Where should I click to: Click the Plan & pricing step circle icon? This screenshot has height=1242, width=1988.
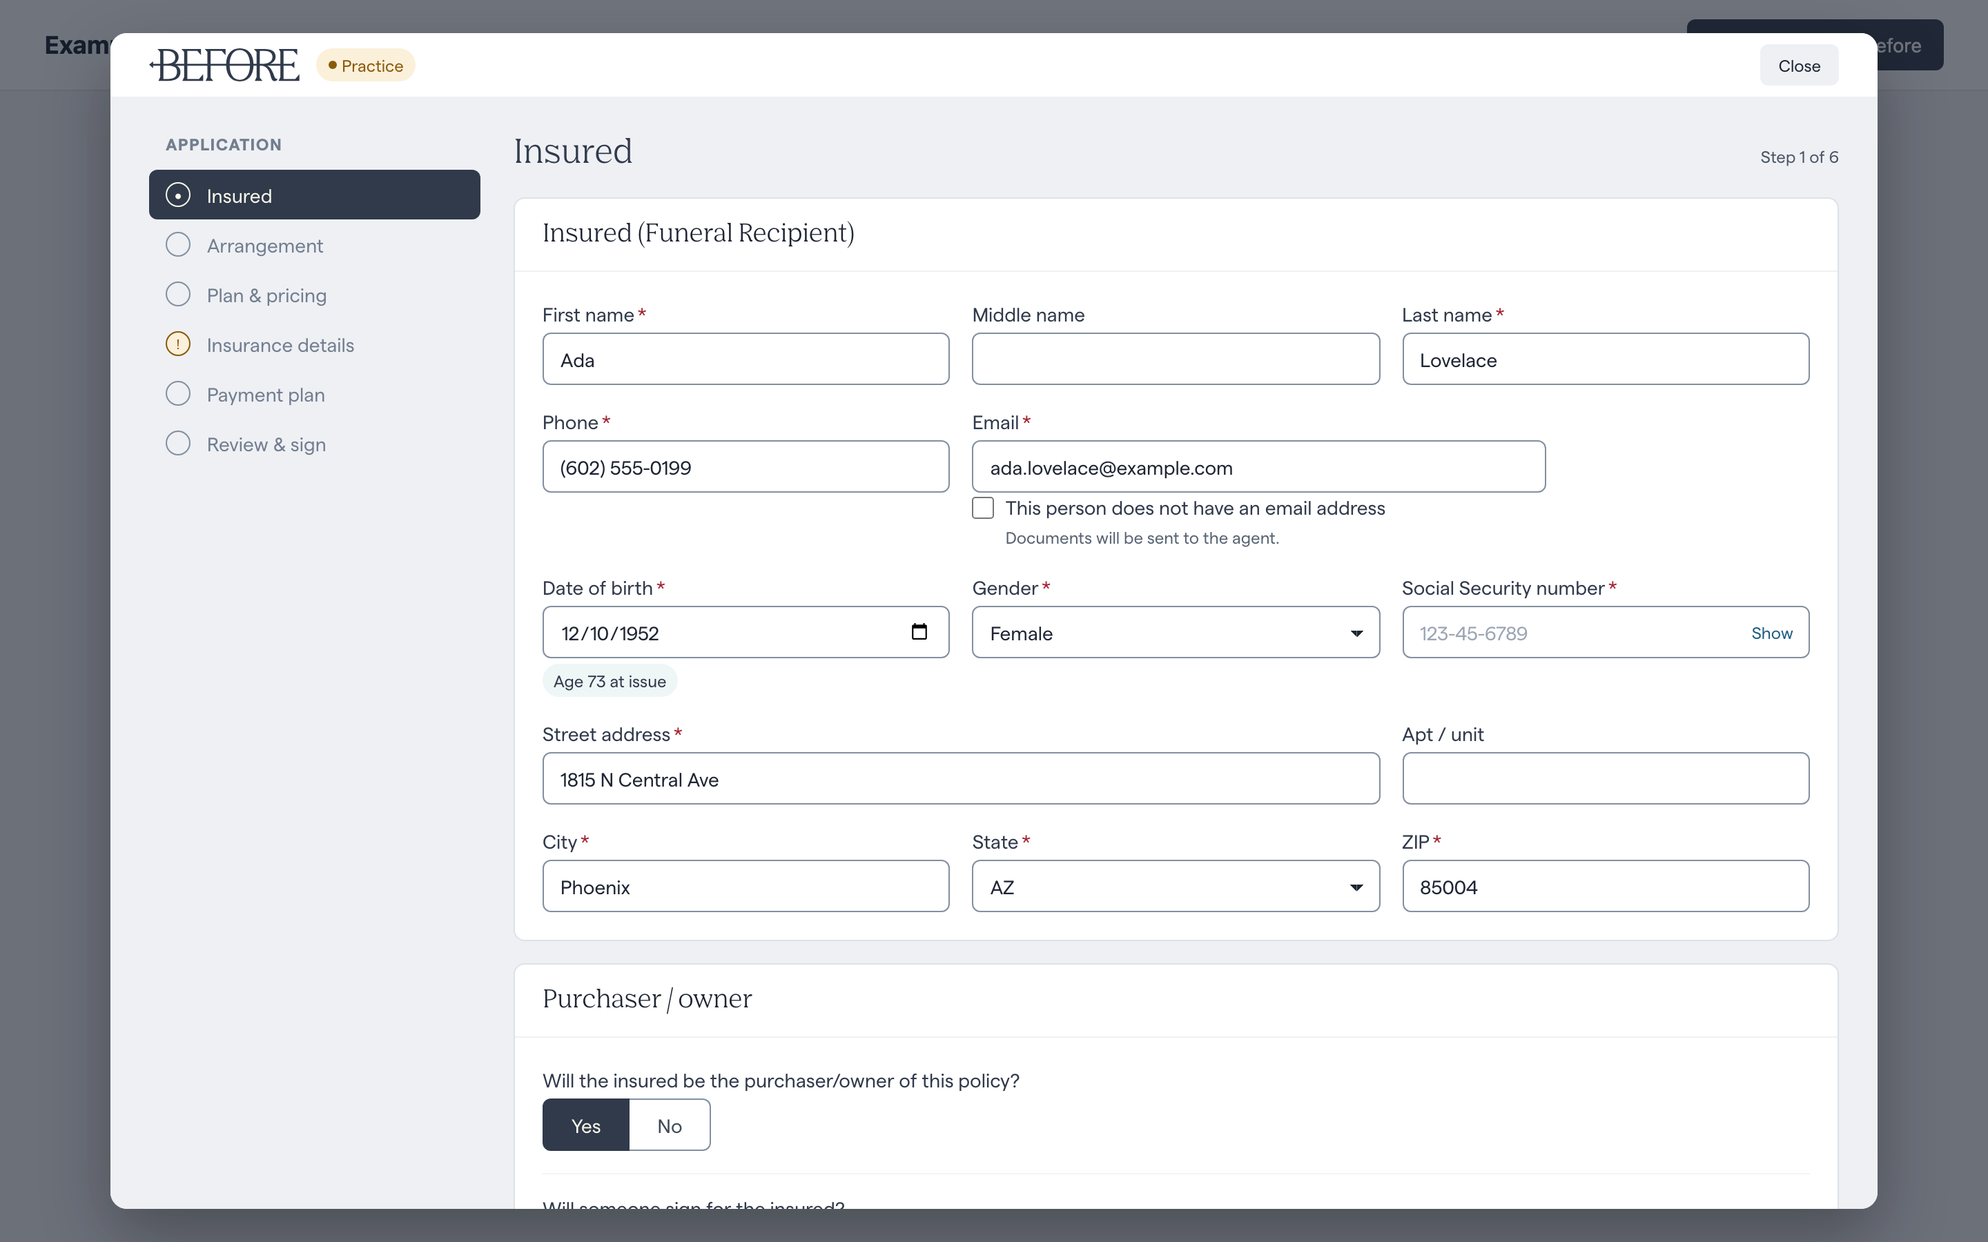pyautogui.click(x=177, y=294)
